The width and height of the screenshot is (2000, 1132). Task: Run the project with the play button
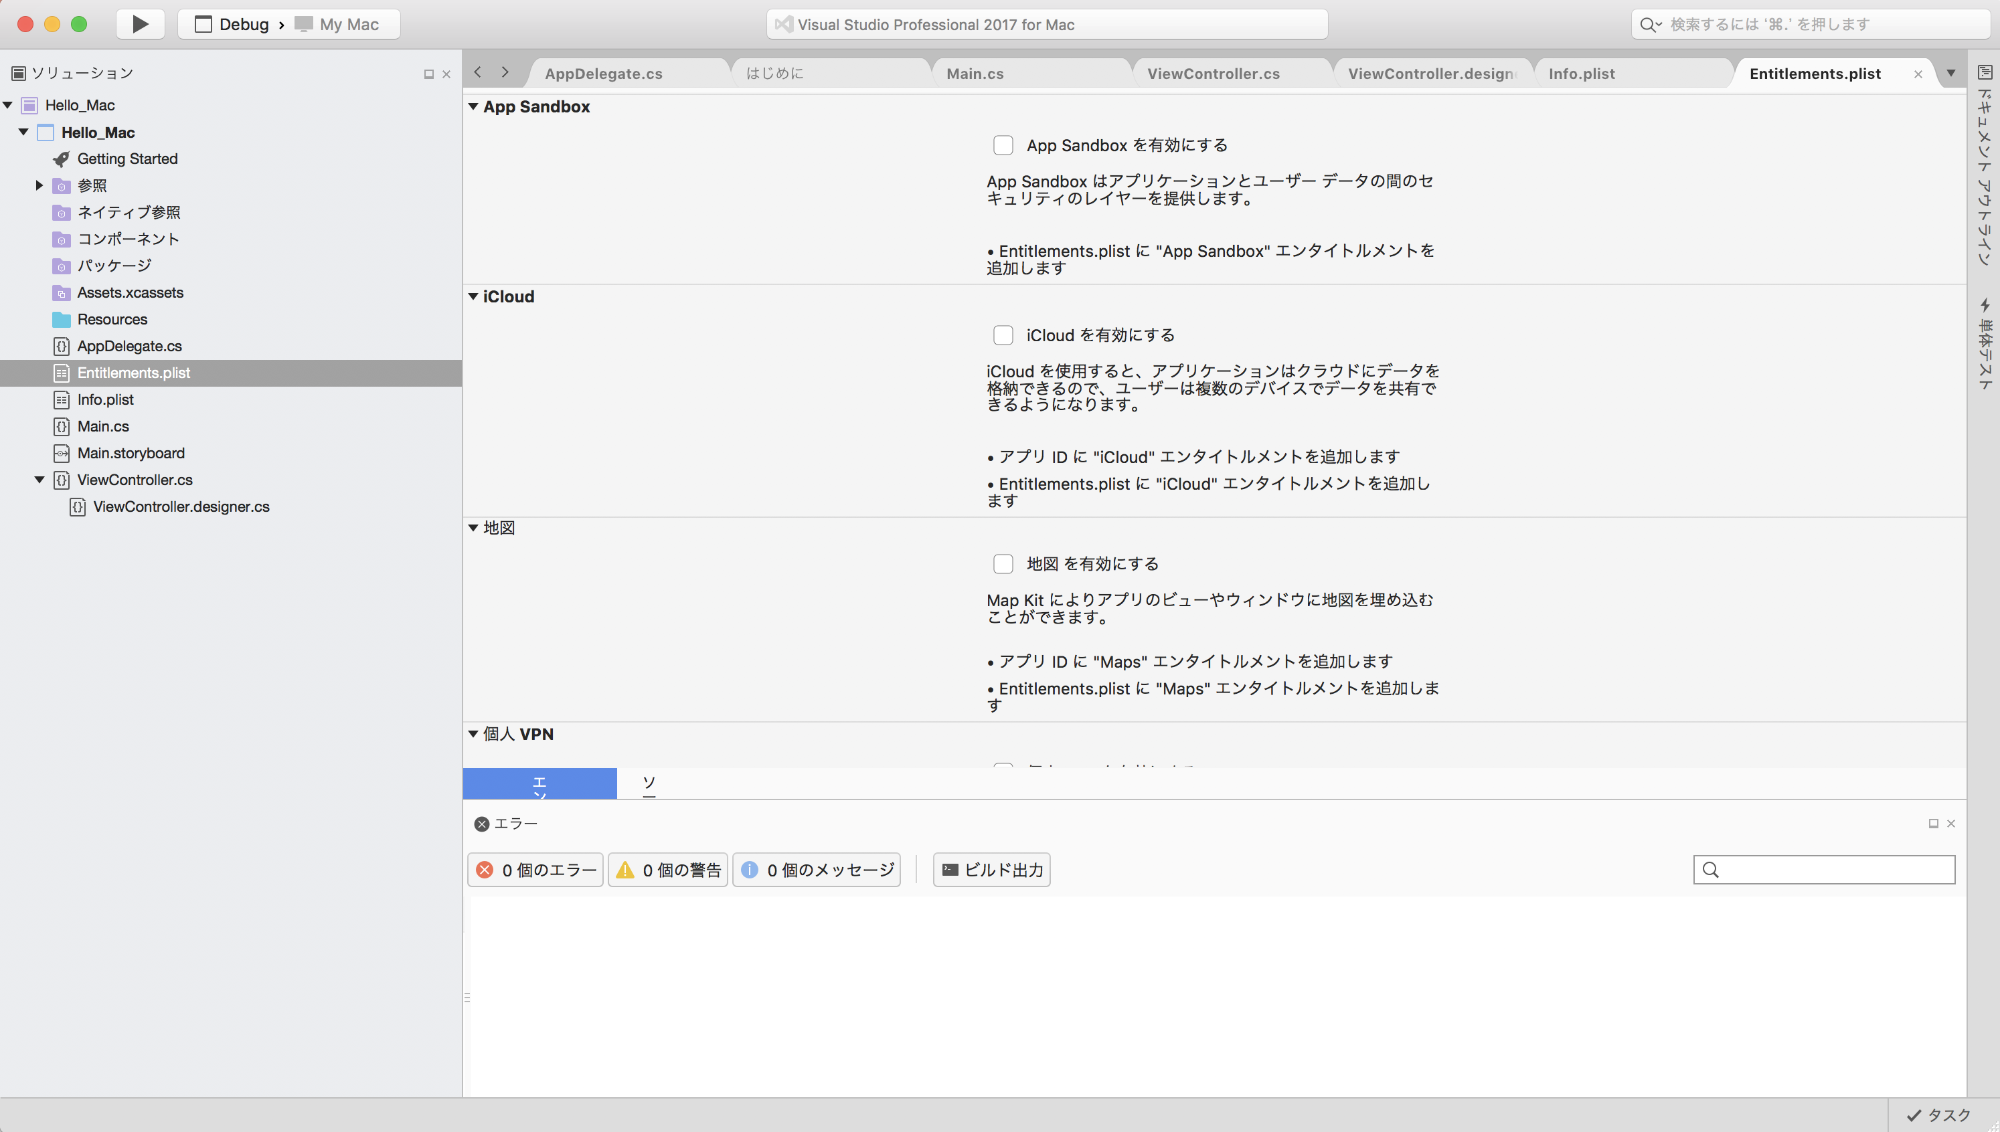tap(140, 24)
